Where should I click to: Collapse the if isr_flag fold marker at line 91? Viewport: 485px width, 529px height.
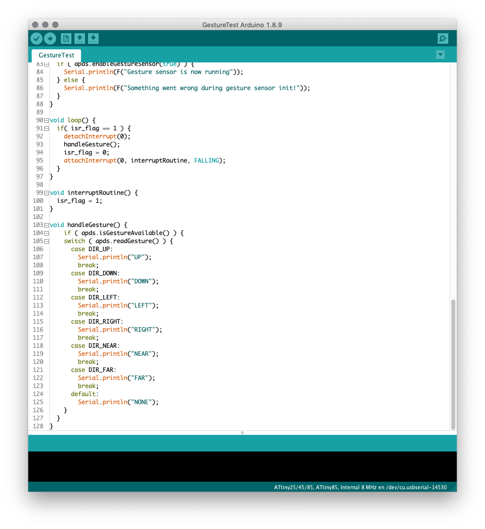47,128
